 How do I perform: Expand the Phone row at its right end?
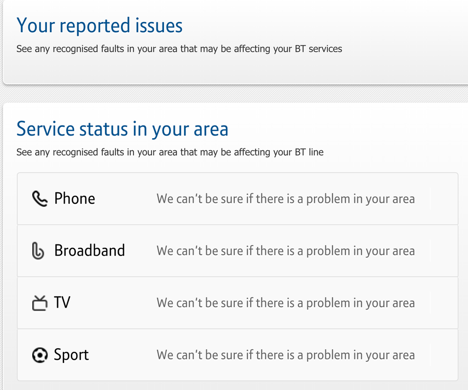pos(443,199)
